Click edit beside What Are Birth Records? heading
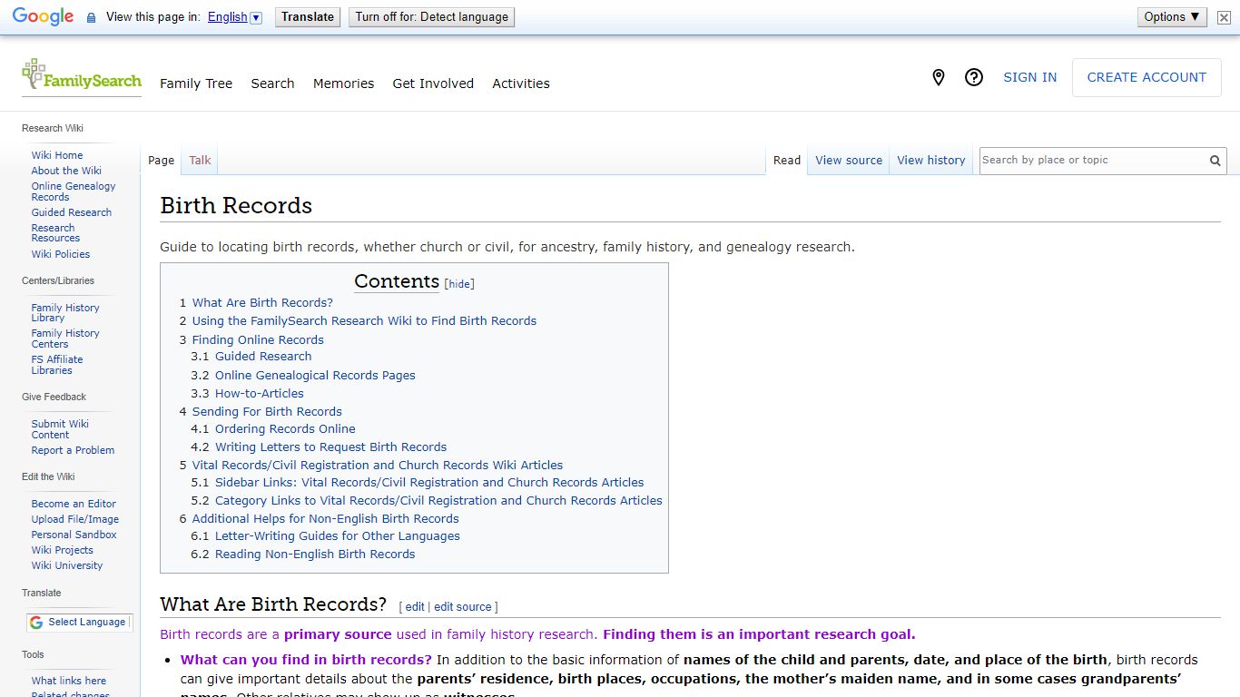1240x697 pixels. (x=415, y=607)
